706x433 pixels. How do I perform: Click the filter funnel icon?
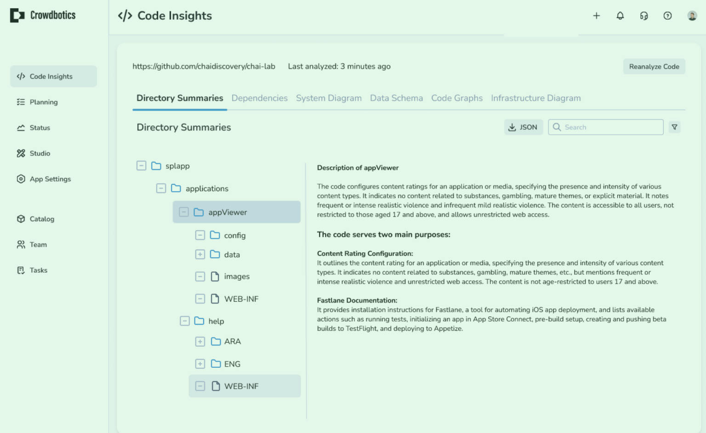(674, 127)
